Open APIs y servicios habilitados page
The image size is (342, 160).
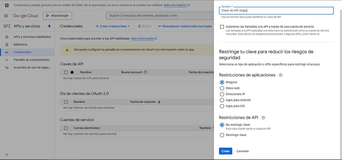[32, 37]
